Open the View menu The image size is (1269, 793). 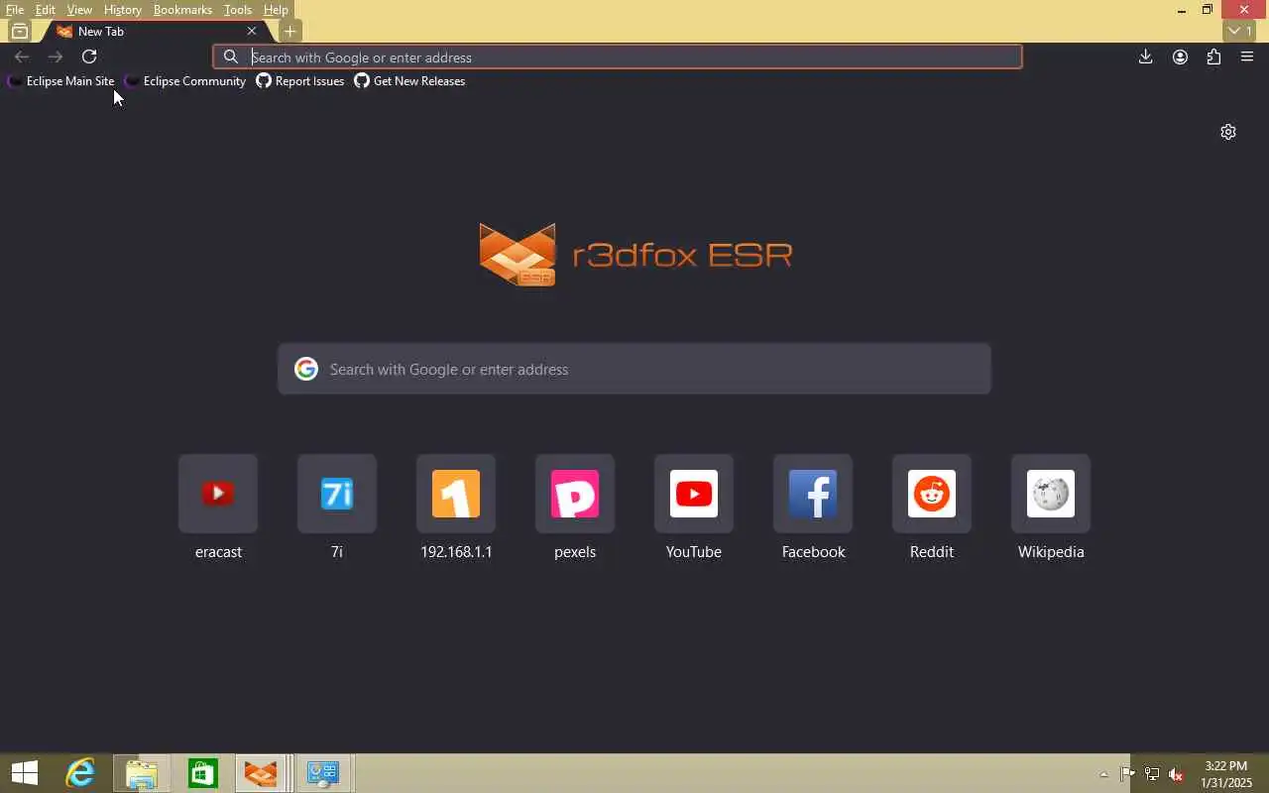[x=79, y=10]
